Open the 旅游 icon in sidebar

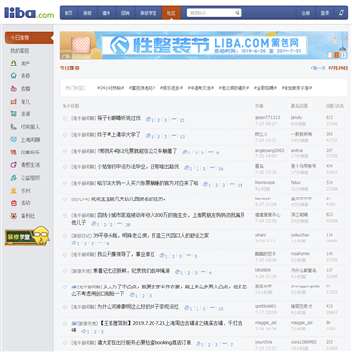(x=14, y=114)
